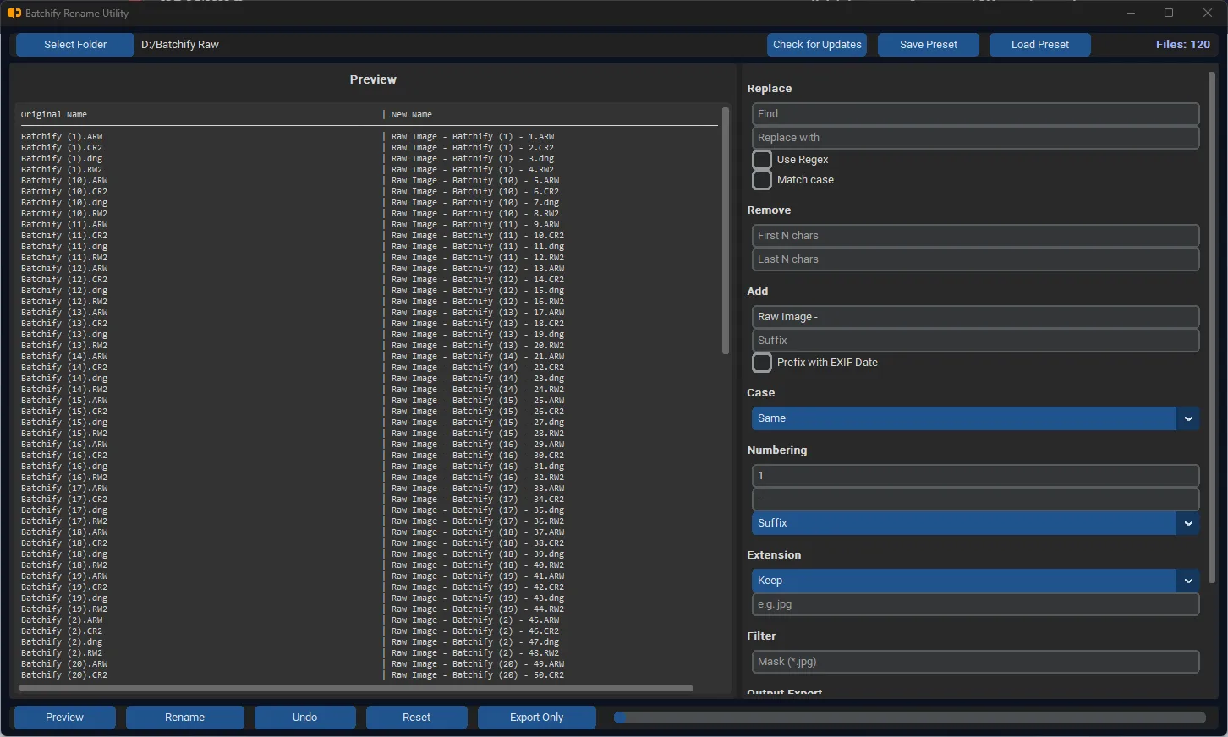Expand the Case dropdown showing Same

click(974, 418)
